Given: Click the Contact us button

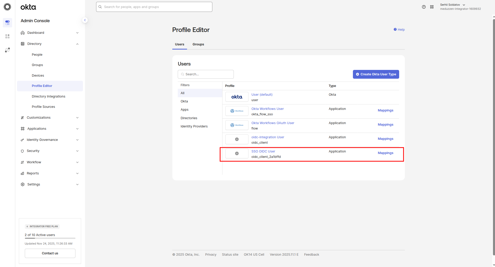Looking at the screenshot, I should (x=50, y=253).
